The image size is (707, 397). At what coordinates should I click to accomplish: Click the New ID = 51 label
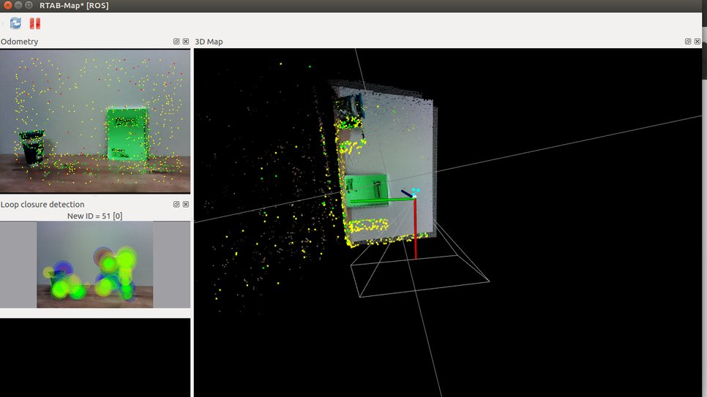94,216
